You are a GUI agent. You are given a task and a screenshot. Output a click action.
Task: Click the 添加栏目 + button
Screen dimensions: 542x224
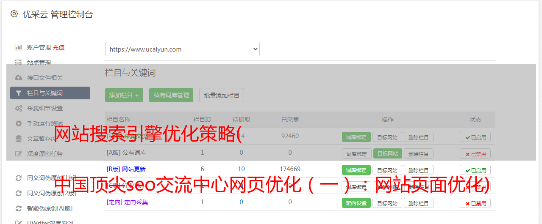tap(124, 95)
